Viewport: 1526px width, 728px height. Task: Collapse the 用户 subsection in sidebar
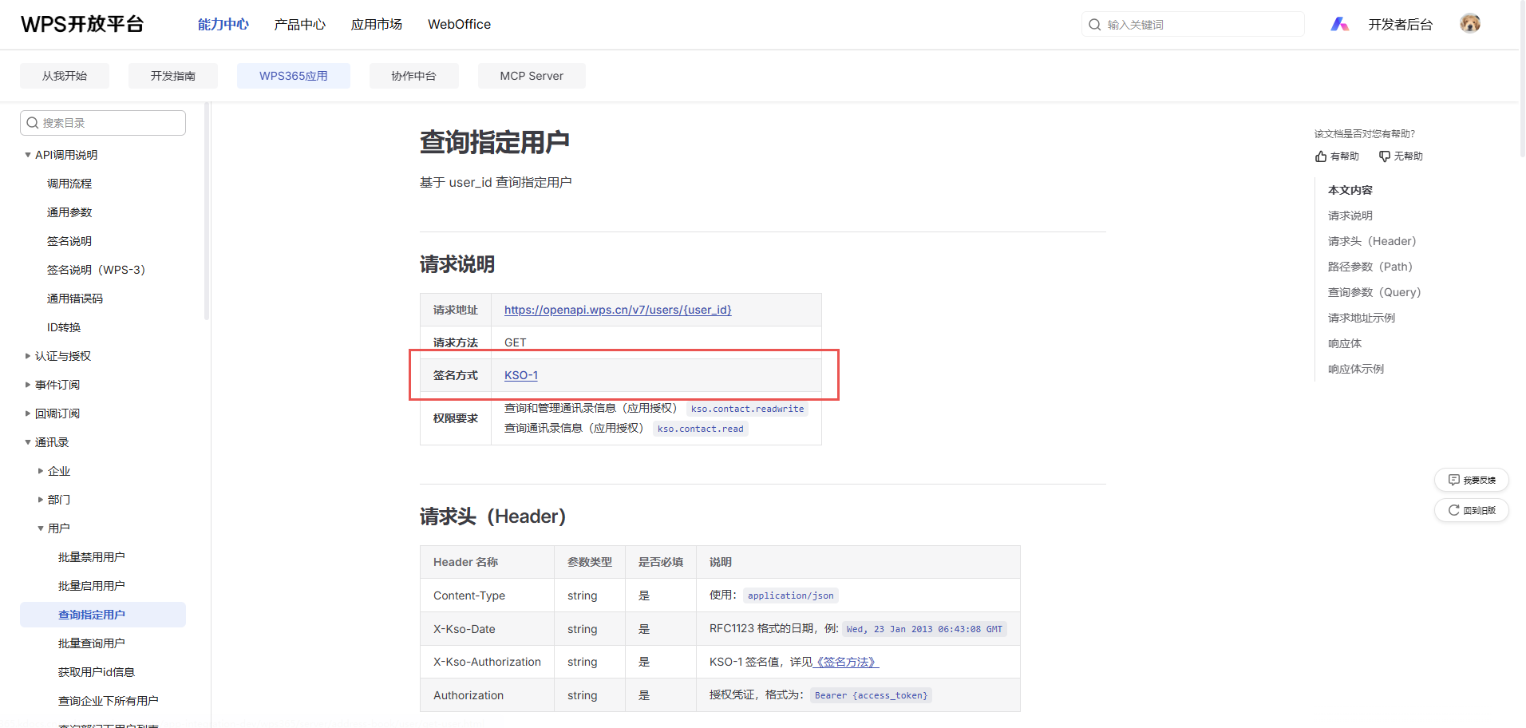41,528
